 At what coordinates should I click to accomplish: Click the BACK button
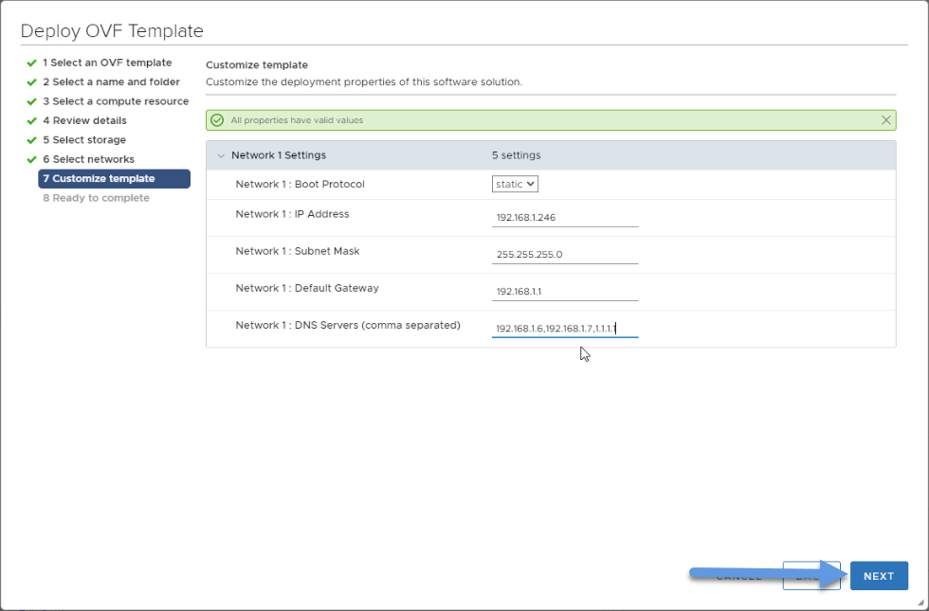point(811,576)
